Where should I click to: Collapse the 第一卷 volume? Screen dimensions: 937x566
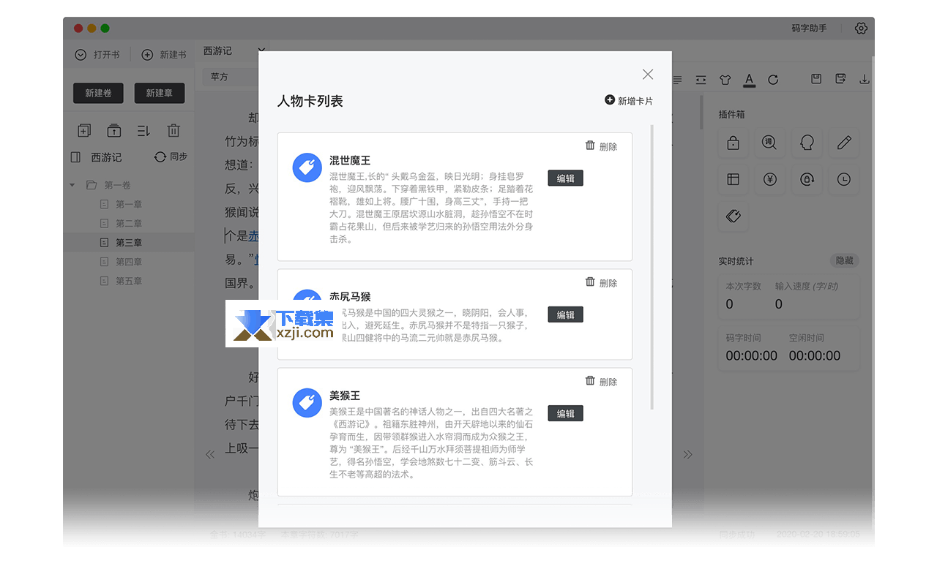pyautogui.click(x=72, y=185)
